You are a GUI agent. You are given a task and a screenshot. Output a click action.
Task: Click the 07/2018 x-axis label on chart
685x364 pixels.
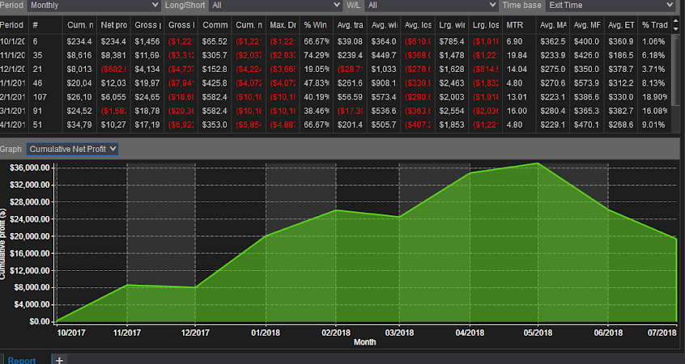pyautogui.click(x=662, y=332)
